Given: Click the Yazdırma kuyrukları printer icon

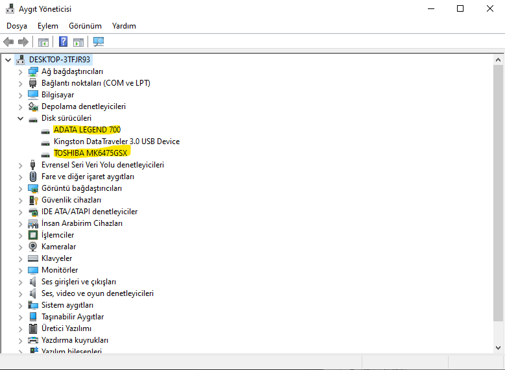Looking at the screenshot, I should [33, 340].
